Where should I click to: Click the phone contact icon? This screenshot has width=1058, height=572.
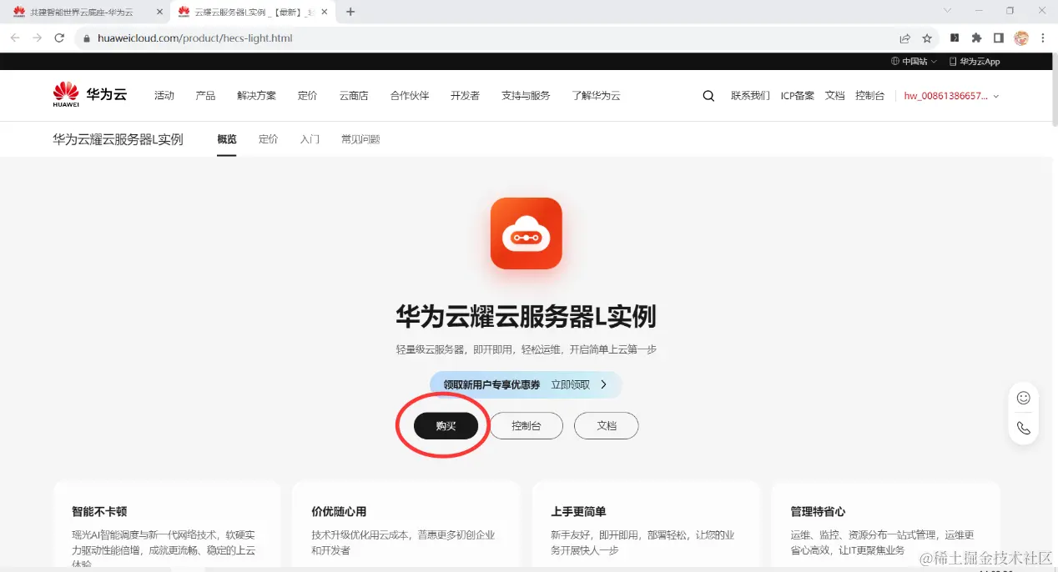click(x=1024, y=429)
